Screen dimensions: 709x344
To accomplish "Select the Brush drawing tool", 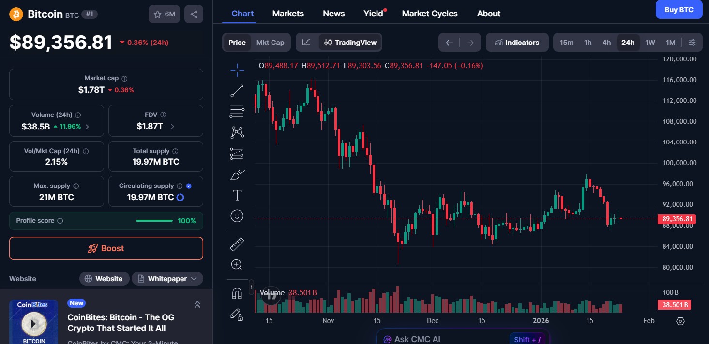I will (237, 174).
